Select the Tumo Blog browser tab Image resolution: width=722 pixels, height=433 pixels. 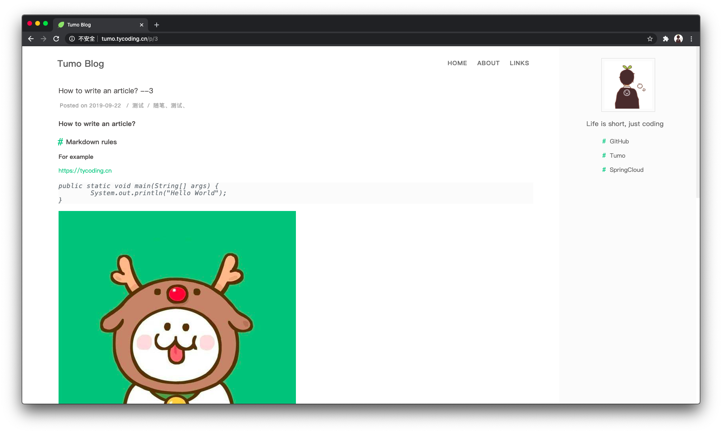coord(101,25)
